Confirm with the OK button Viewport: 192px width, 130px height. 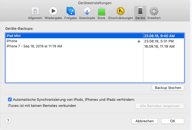[x=172, y=121]
